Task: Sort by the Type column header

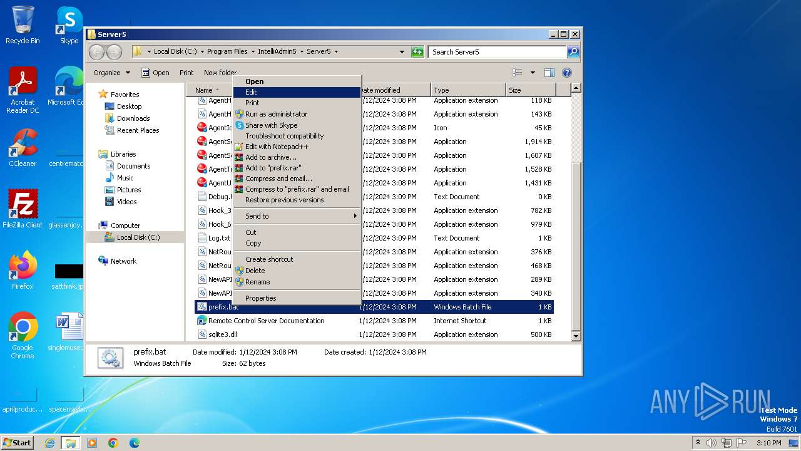Action: pos(467,90)
